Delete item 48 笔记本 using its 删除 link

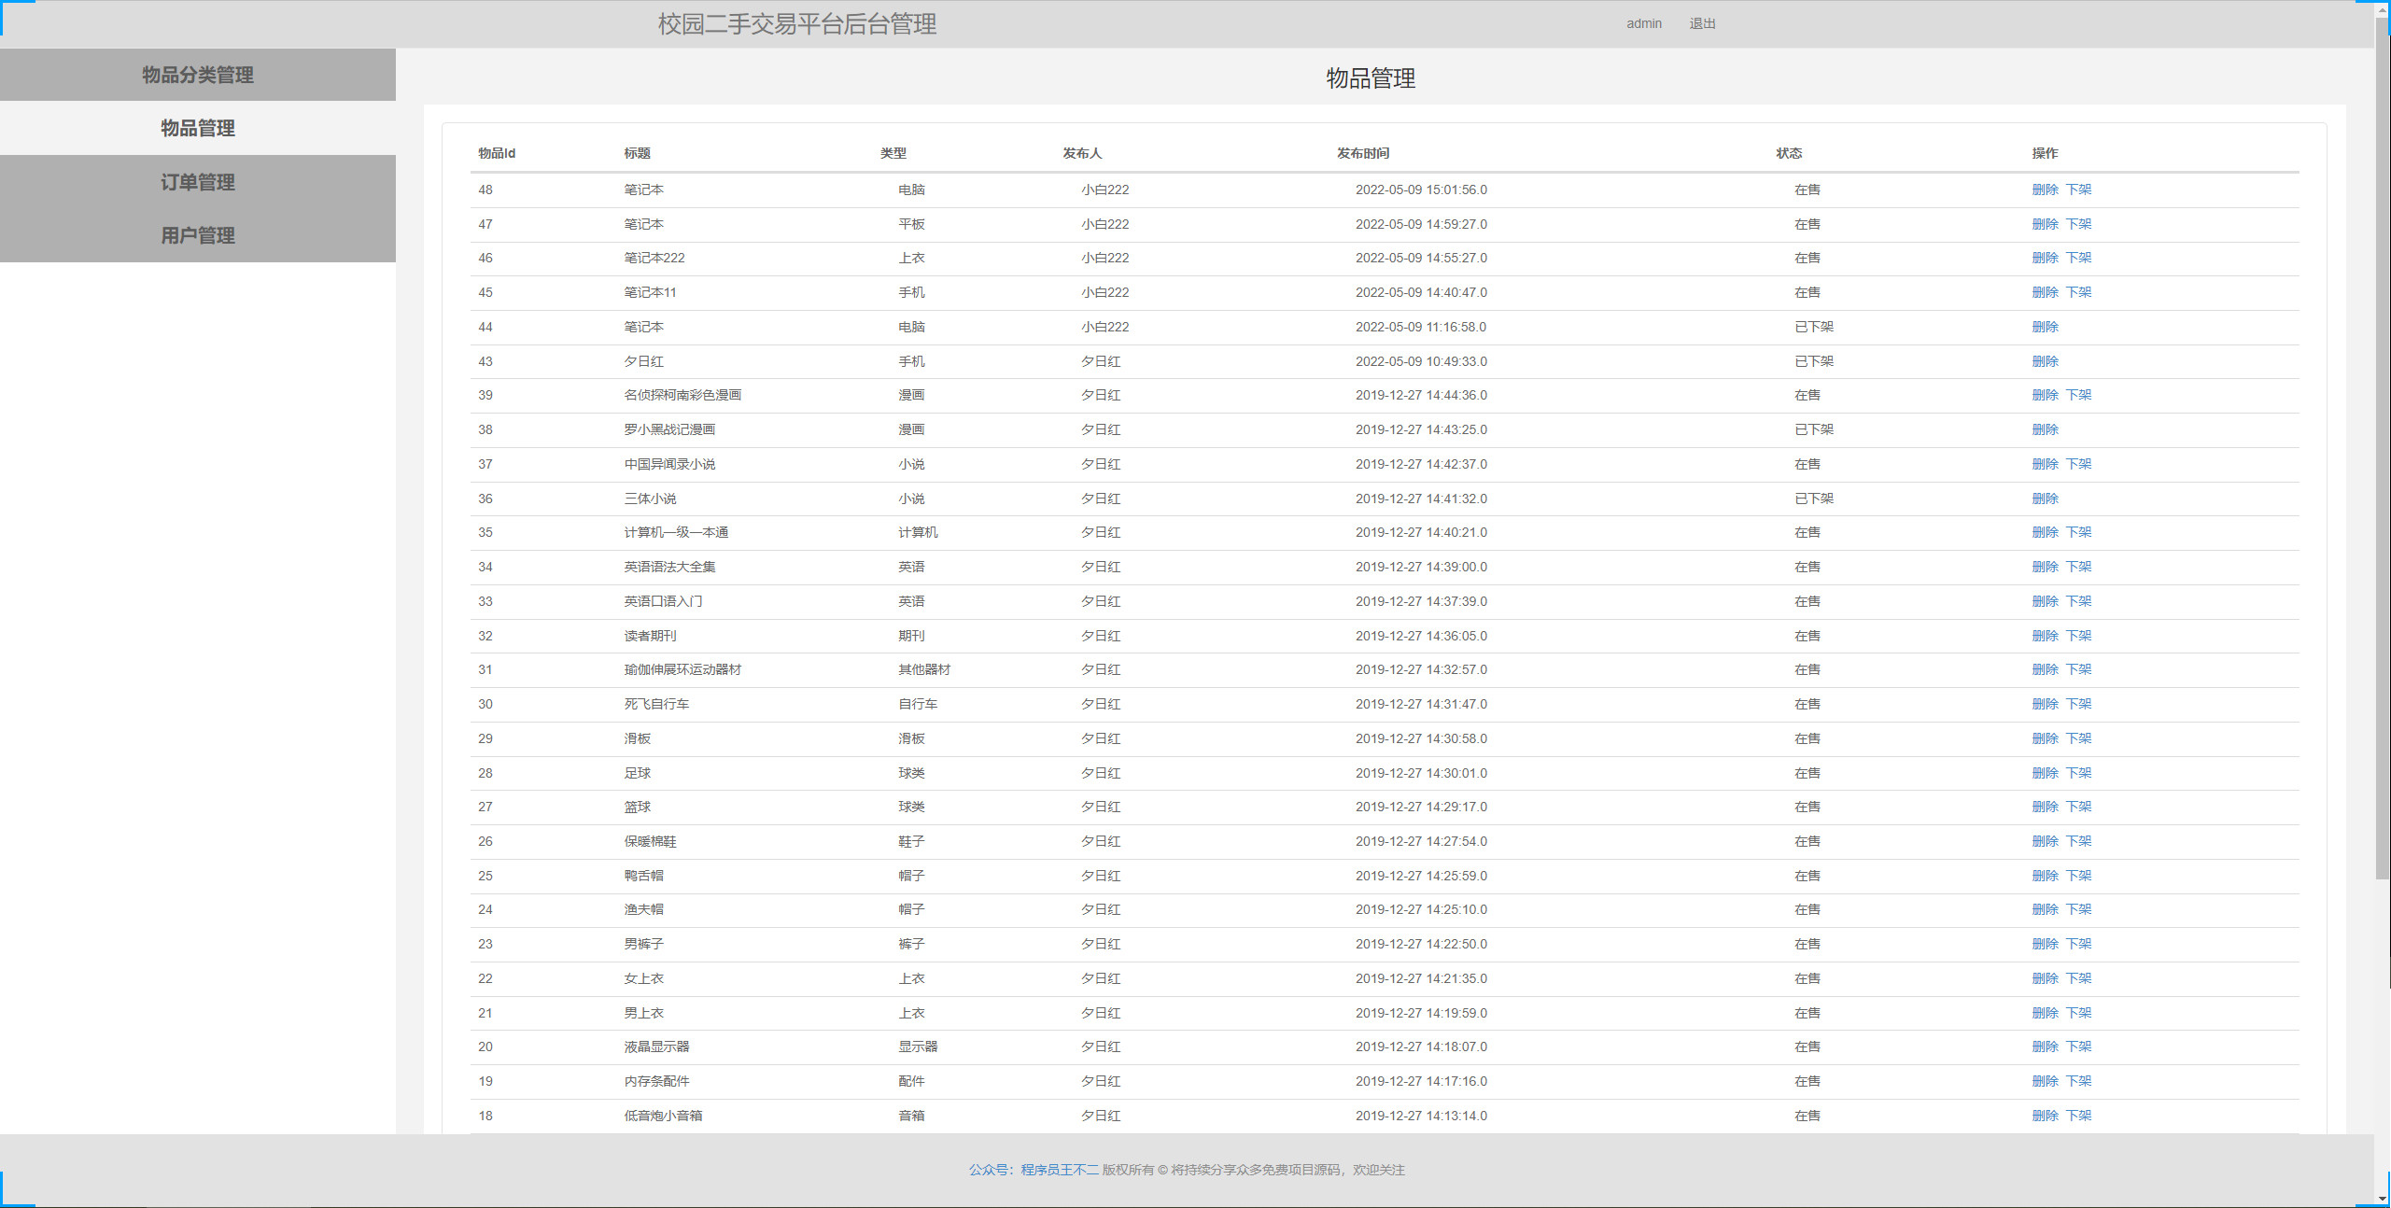(2046, 190)
